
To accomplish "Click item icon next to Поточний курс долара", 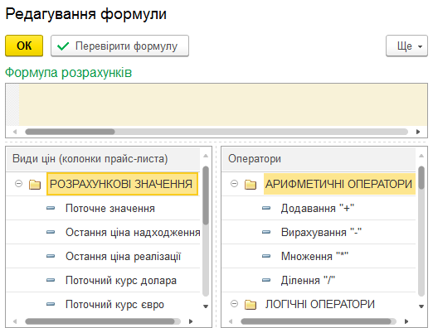I will pyautogui.click(x=51, y=280).
